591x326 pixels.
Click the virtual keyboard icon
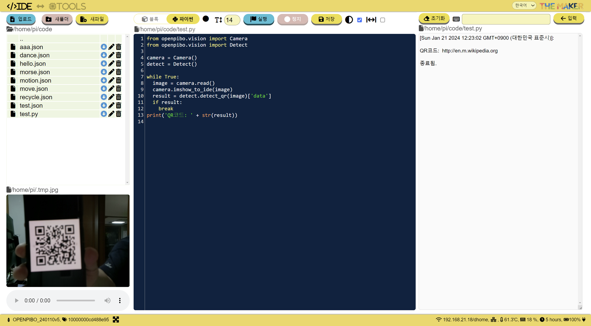pos(456,19)
